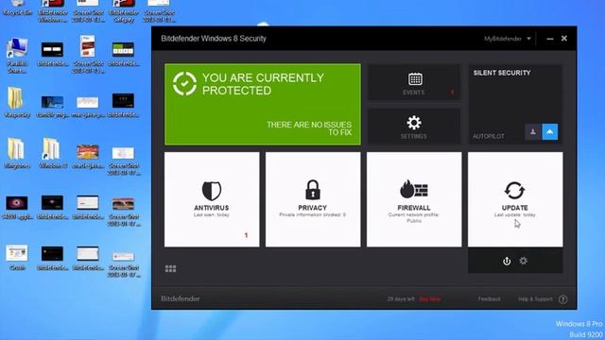
Task: Click the red notification count on Antivirus tile
Action: tap(246, 235)
